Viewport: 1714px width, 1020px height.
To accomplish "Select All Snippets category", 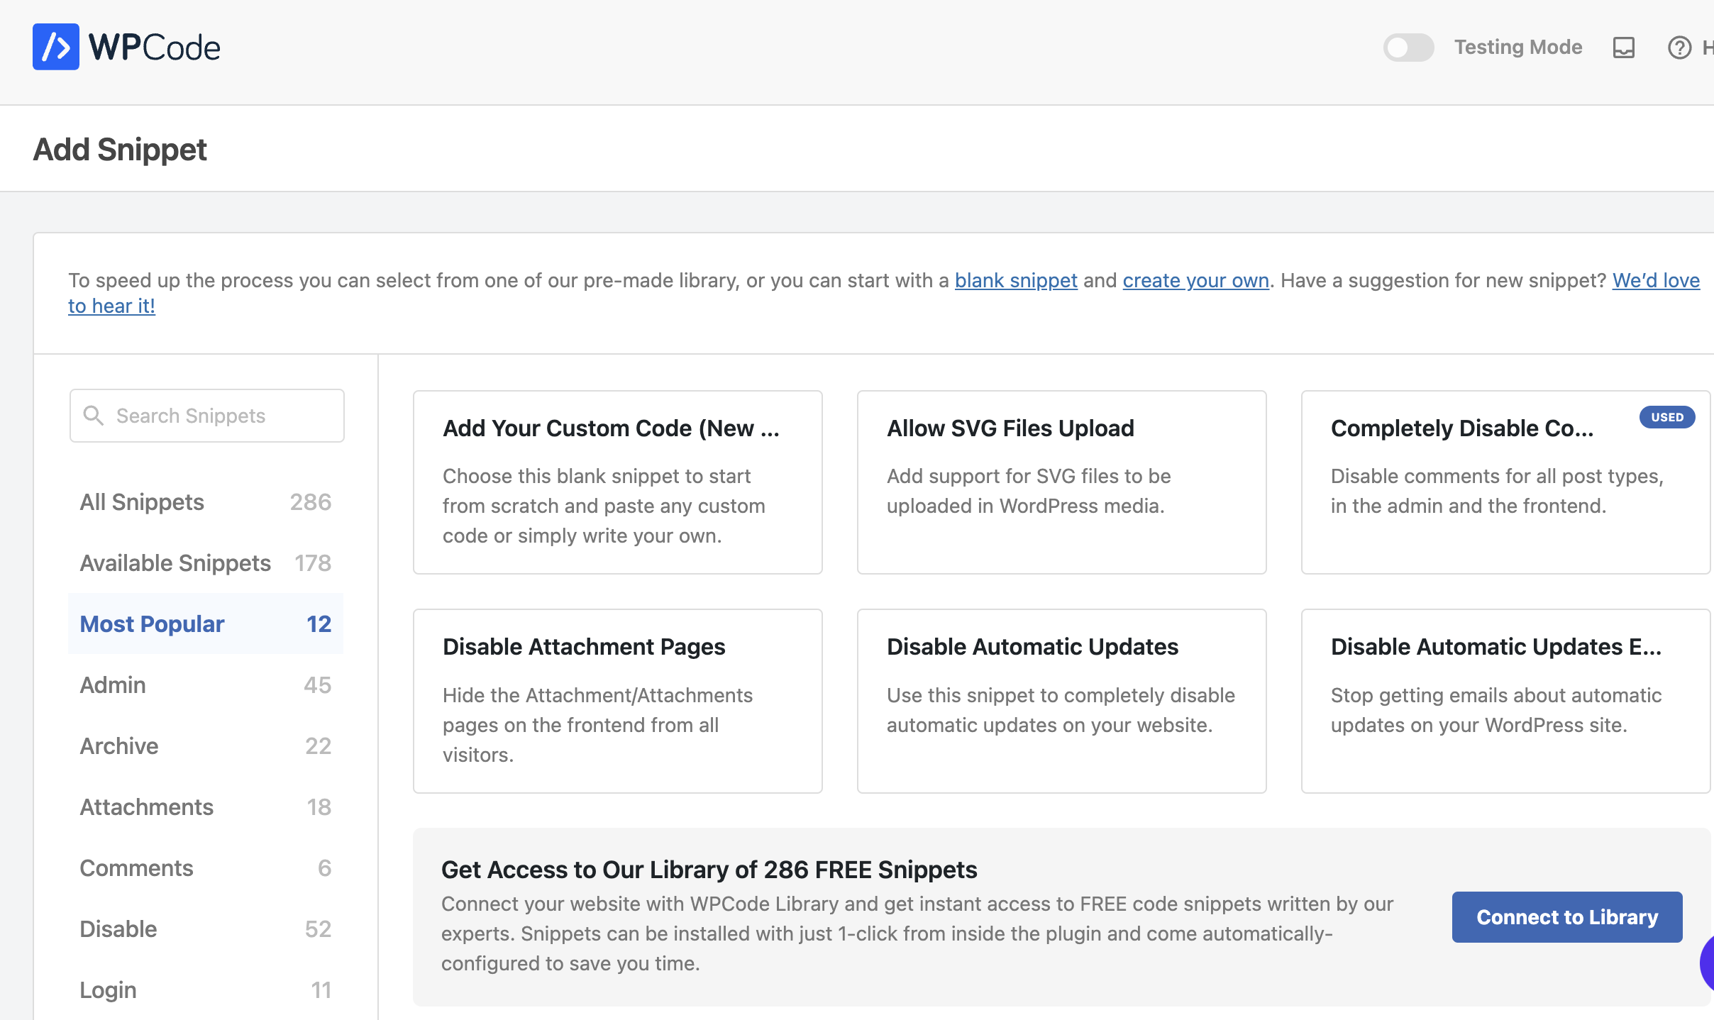I will pos(206,502).
